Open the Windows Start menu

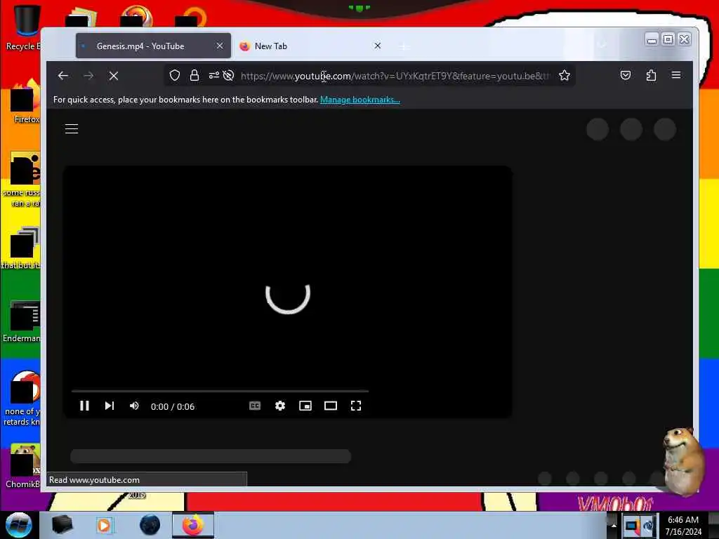pyautogui.click(x=18, y=525)
